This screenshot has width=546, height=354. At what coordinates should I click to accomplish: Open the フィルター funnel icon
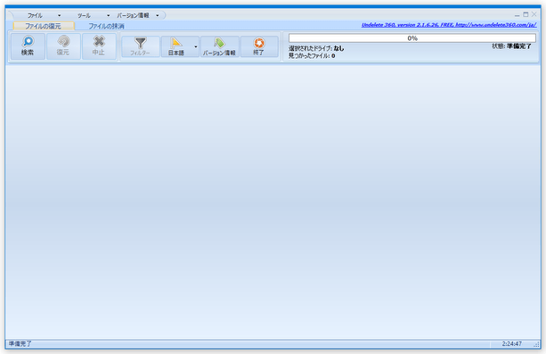click(141, 43)
